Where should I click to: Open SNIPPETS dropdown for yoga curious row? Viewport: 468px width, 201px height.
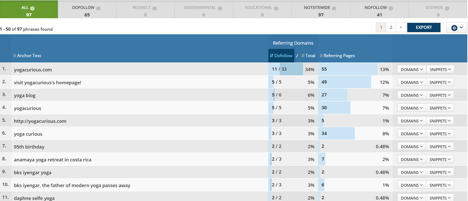(x=440, y=134)
